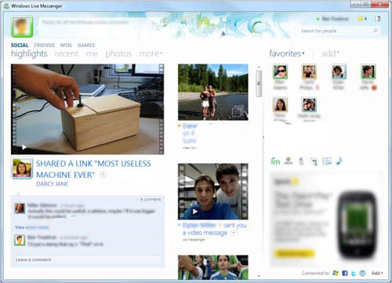Screen dimensions: 392x283
Task: Open the FRIENDS tab
Action: [x=44, y=45]
